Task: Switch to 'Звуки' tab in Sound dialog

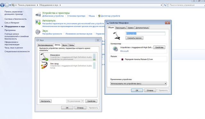Action: pos(65,45)
